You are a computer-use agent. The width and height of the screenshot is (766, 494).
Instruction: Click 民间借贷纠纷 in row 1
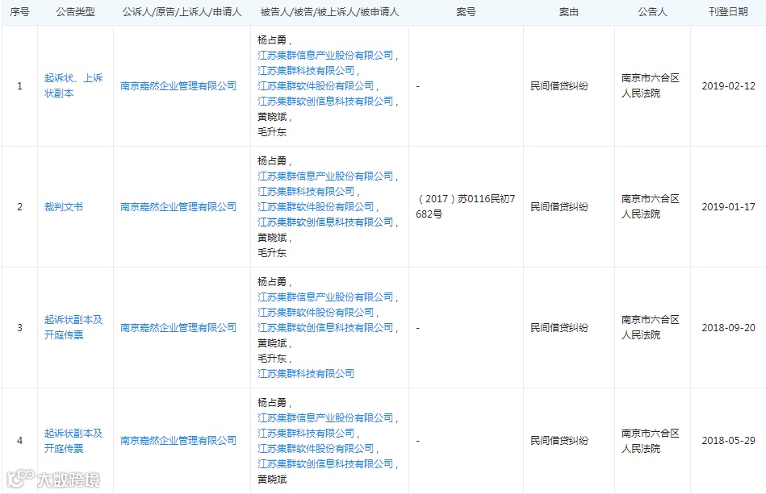click(559, 86)
